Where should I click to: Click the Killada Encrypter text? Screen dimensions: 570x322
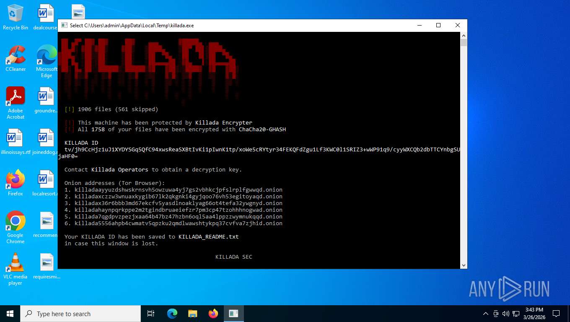[224, 123]
